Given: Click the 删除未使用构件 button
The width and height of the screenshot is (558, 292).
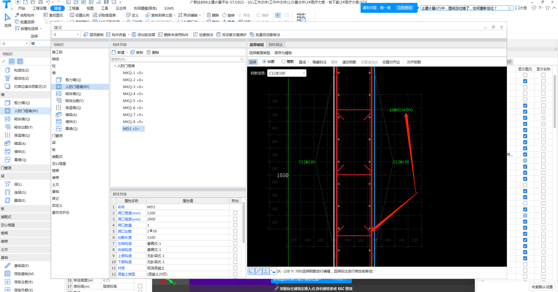Looking at the screenshot, I should [173, 35].
